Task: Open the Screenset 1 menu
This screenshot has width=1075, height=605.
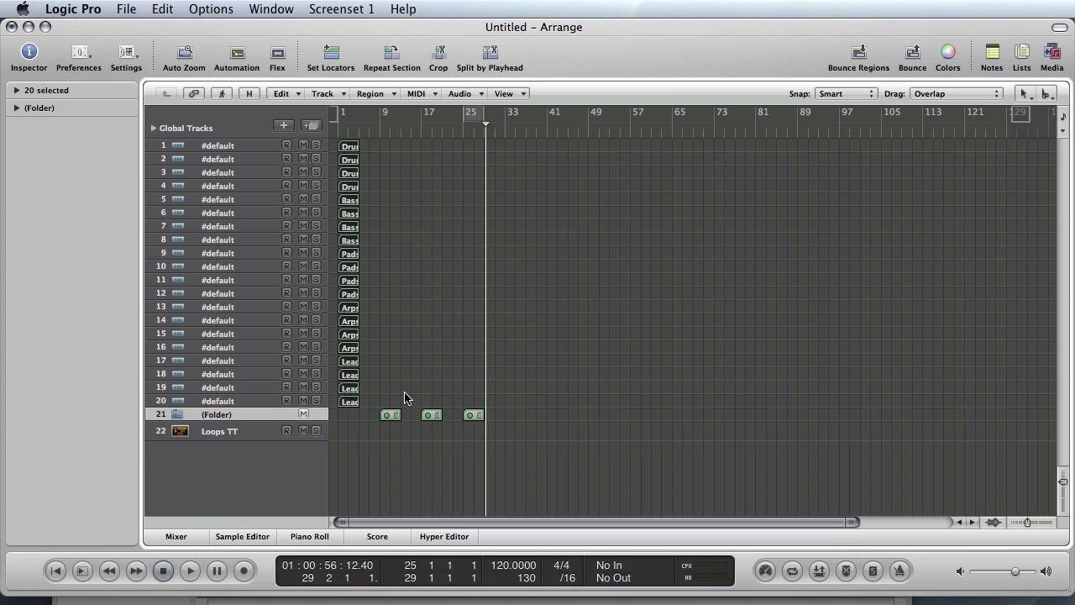Action: click(342, 8)
